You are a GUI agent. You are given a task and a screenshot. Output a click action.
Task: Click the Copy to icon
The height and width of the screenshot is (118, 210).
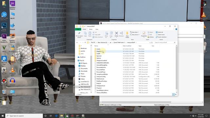click(111, 33)
